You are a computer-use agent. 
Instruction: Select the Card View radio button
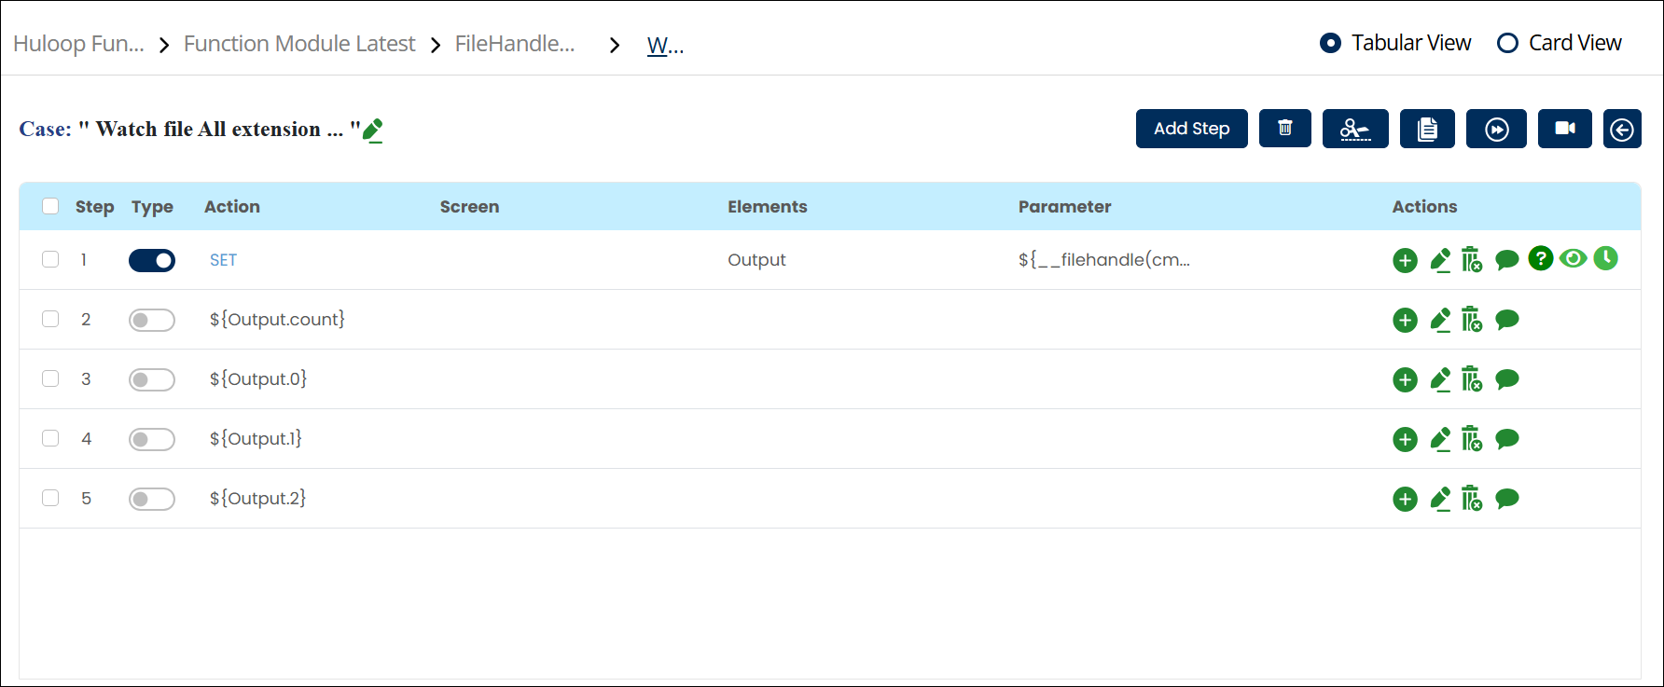click(1507, 43)
